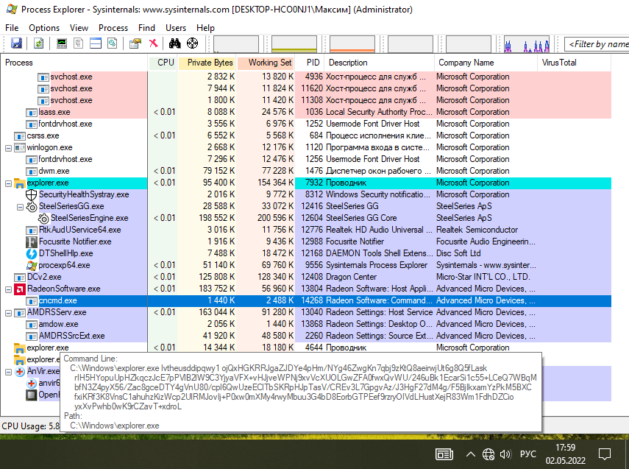Viewport: 629px width, 469px height.
Task: Click the red X Kill Process icon
Action: click(153, 44)
